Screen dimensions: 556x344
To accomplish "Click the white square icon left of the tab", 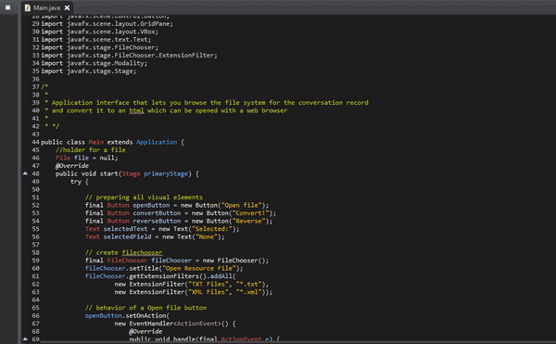I will 7,7.
